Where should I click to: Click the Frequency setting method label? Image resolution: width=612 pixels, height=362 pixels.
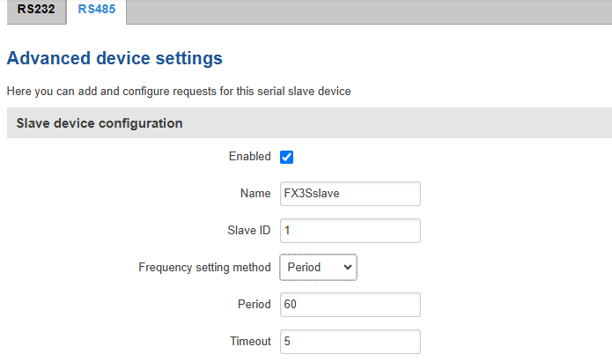pos(204,268)
